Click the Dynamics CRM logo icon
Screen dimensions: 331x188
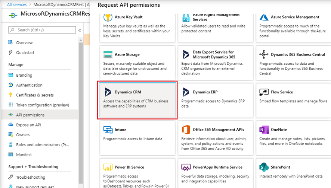[108, 92]
